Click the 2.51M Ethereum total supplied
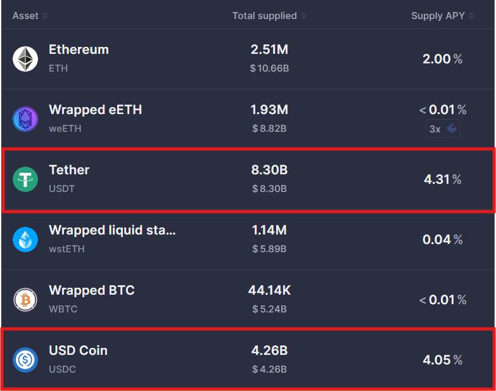The width and height of the screenshot is (496, 391). [269, 49]
